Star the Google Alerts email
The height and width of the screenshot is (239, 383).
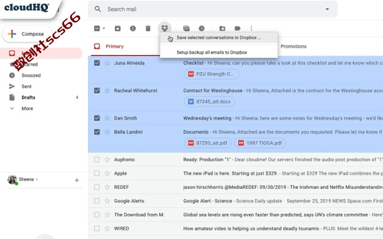pyautogui.click(x=107, y=201)
